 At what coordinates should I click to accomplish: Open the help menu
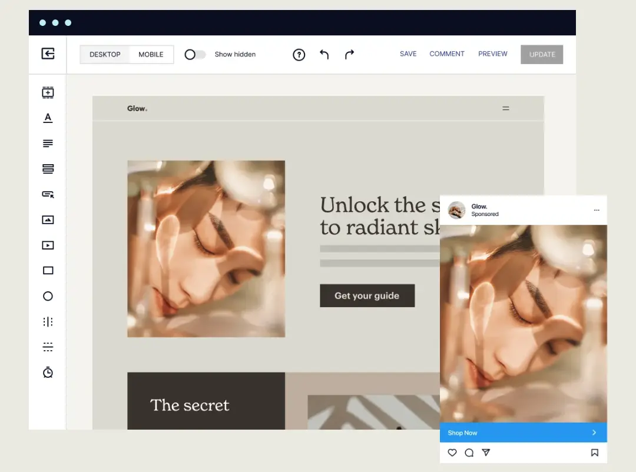[299, 54]
